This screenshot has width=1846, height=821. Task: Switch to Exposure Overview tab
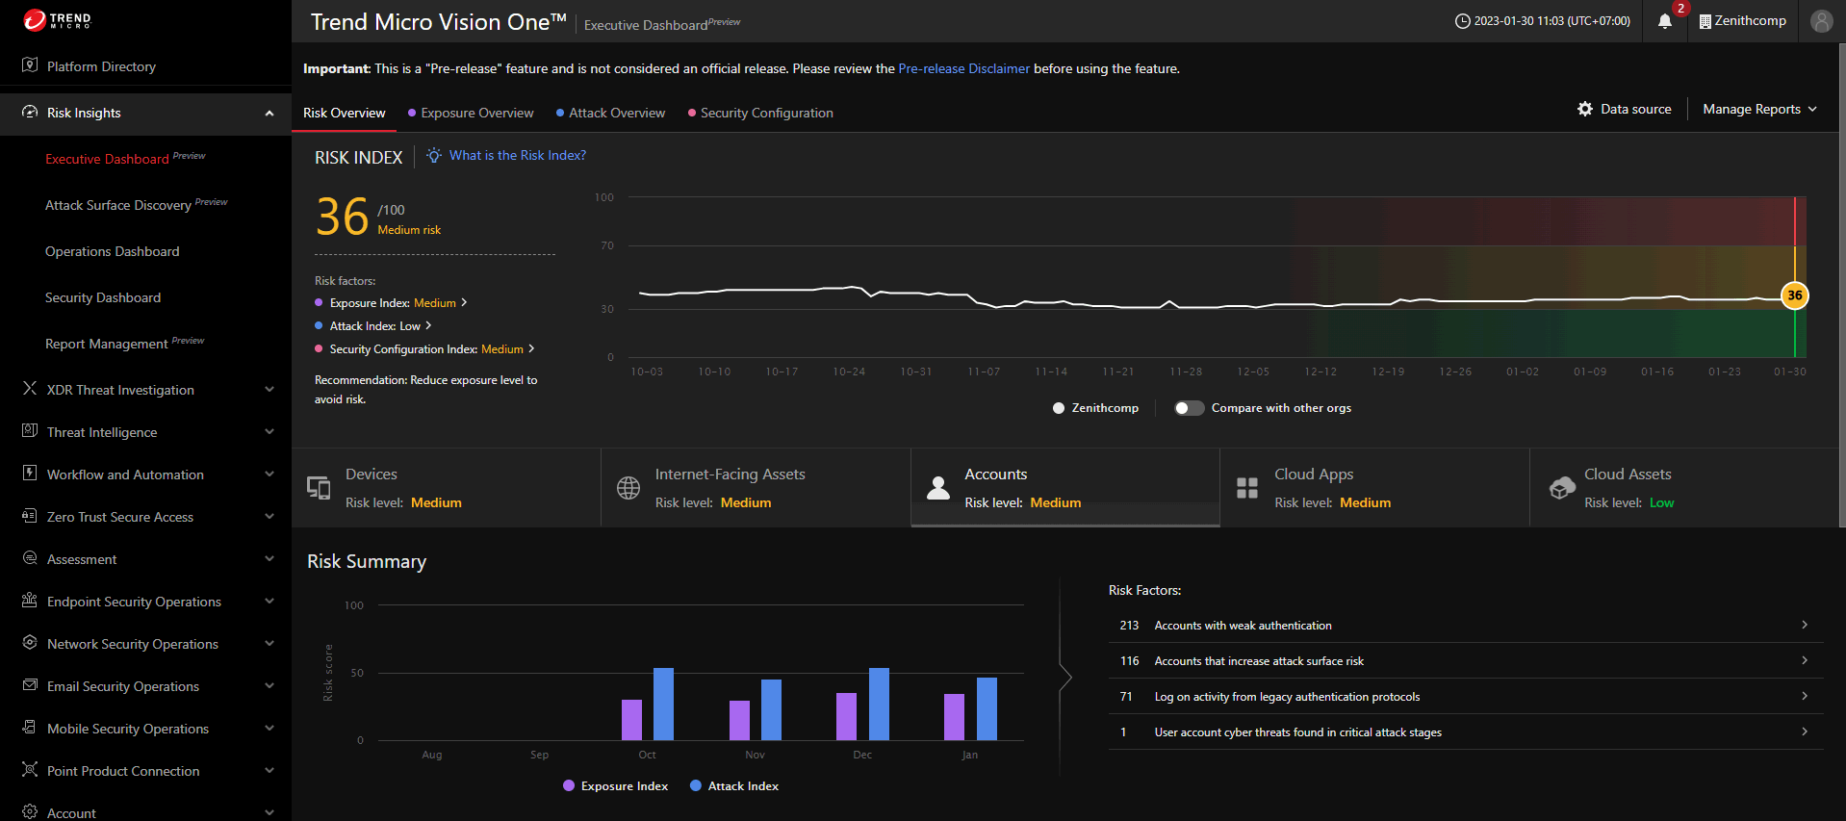[x=471, y=113]
